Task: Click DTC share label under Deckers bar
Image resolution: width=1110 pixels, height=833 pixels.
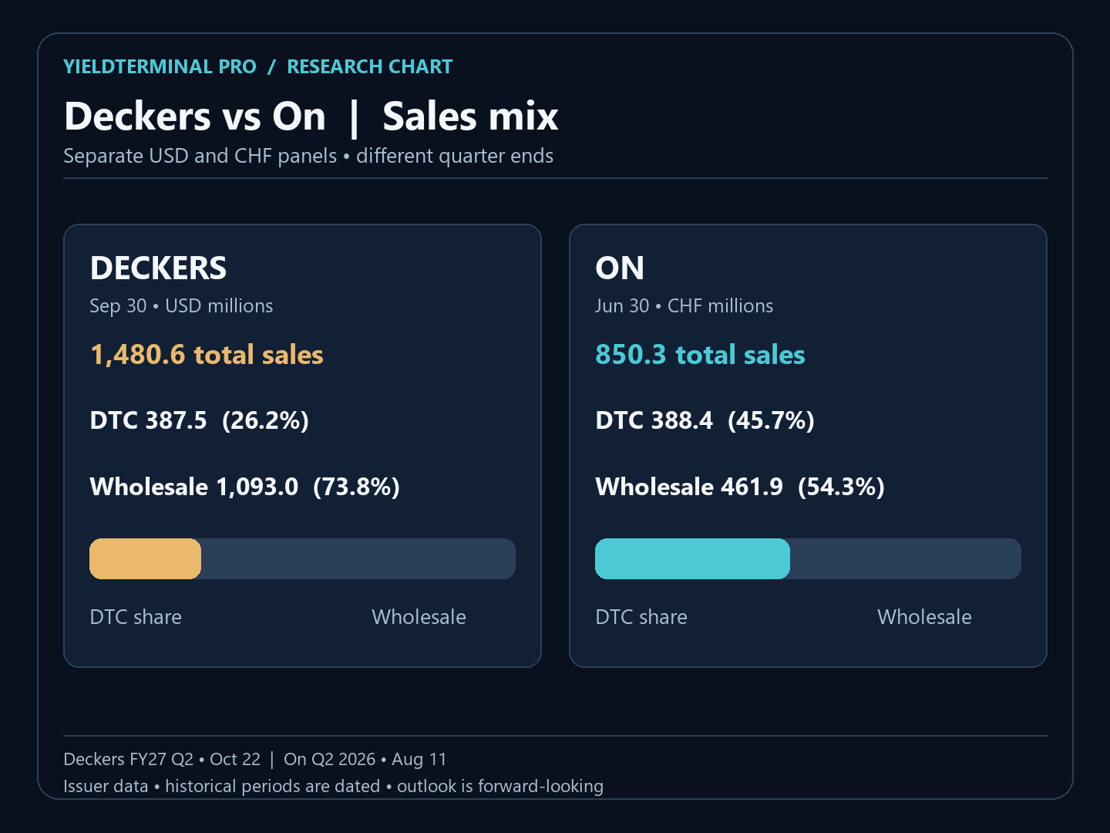Action: click(136, 617)
